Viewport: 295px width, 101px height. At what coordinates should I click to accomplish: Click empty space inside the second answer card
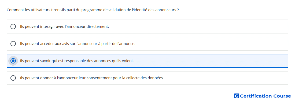pyautogui.click(x=211, y=44)
